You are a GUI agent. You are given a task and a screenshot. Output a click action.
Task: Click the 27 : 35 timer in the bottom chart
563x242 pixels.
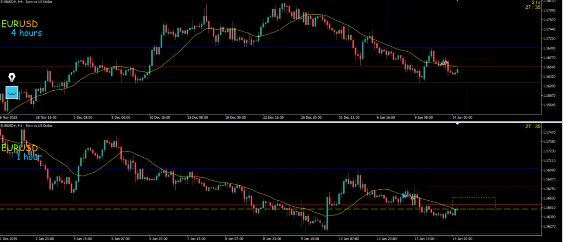[x=533, y=127]
